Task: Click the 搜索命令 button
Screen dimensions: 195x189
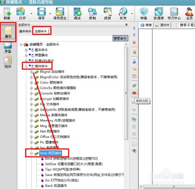Action: [120, 38]
